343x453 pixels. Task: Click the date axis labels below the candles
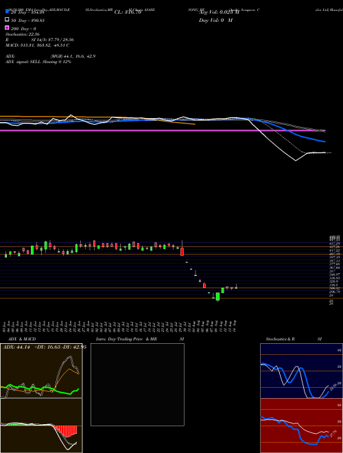coord(120,326)
